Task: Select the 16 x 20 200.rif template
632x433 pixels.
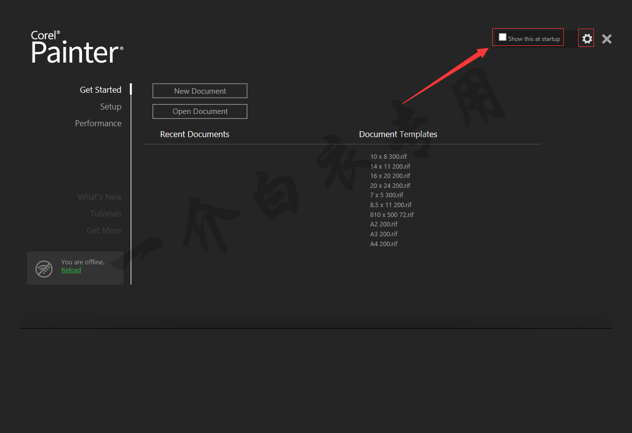Action: pyautogui.click(x=390, y=176)
